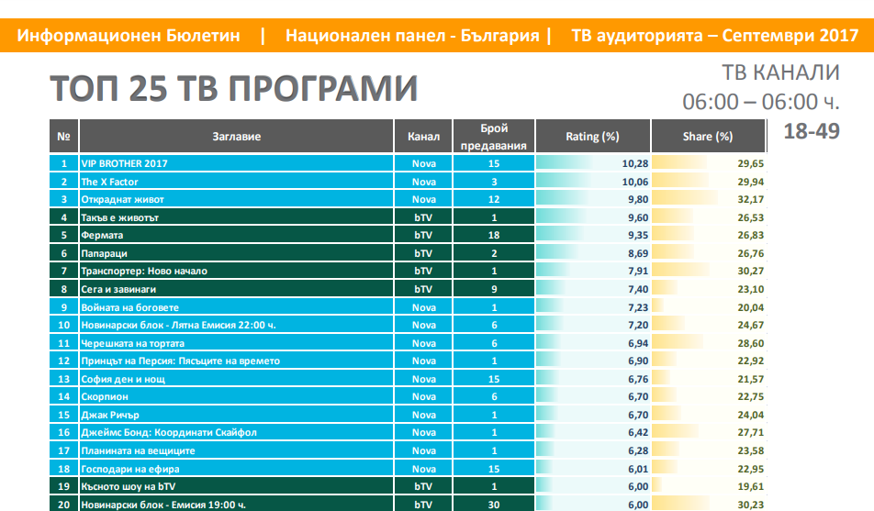Click the 'Брой предавания' column header

click(x=493, y=137)
